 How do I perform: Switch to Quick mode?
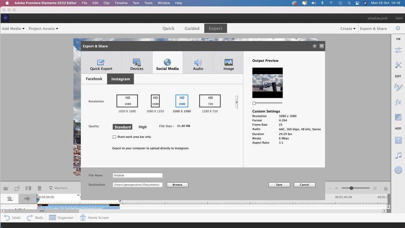(168, 28)
